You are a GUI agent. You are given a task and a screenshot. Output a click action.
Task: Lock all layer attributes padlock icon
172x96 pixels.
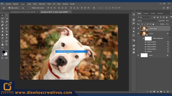pos(153,24)
